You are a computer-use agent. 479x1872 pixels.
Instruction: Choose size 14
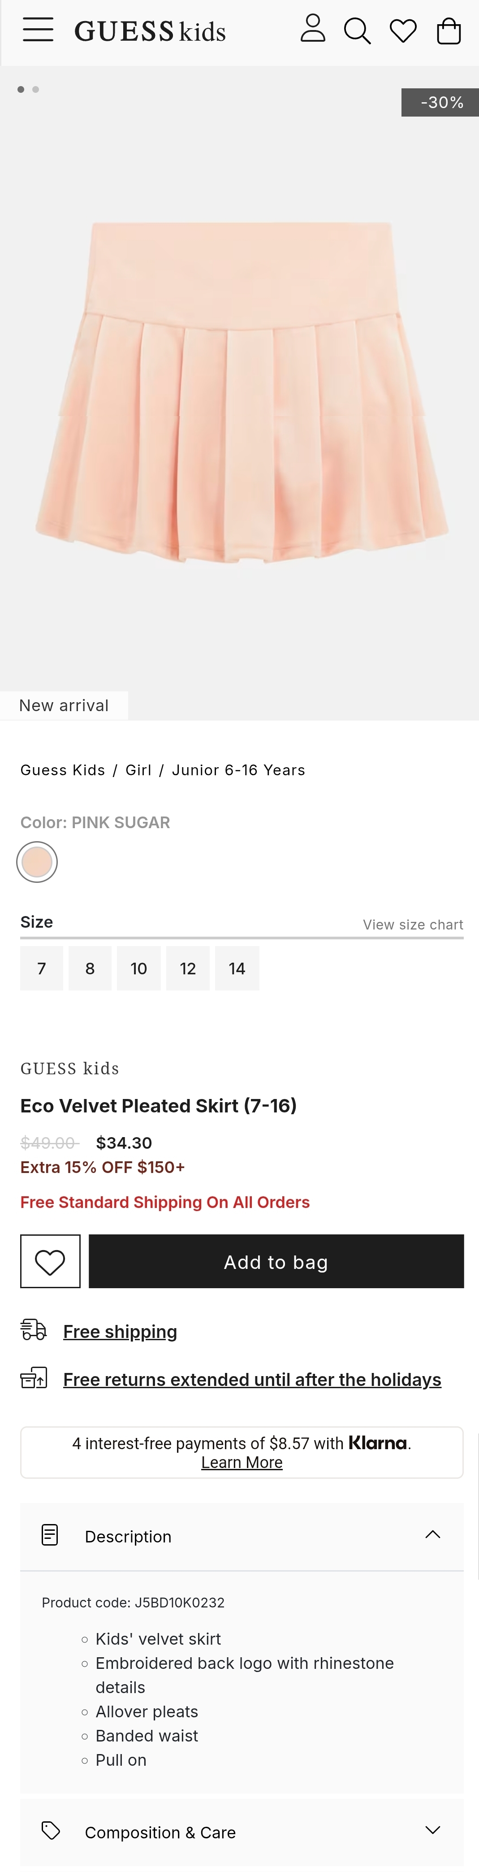click(x=237, y=968)
